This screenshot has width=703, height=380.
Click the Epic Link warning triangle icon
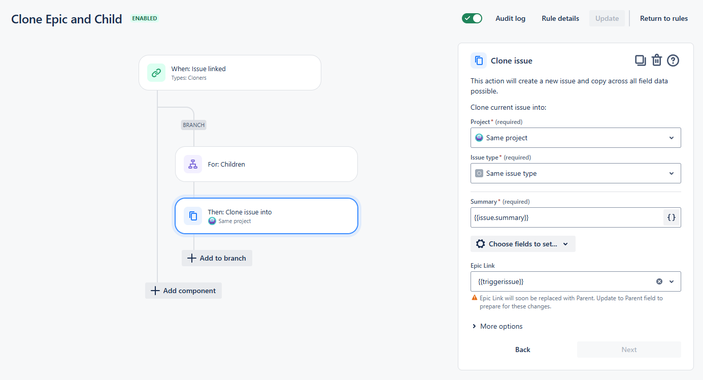(475, 298)
